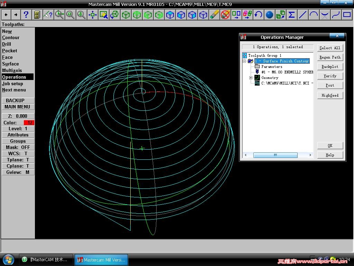This screenshot has width=354, height=266.
Task: Click the blue question mark help icon
Action: (x=26, y=15)
